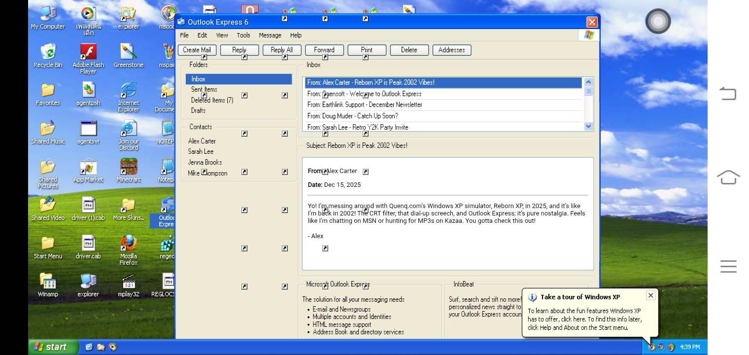Open the Edit menu
Screen dimensions: 749x355
(202, 35)
